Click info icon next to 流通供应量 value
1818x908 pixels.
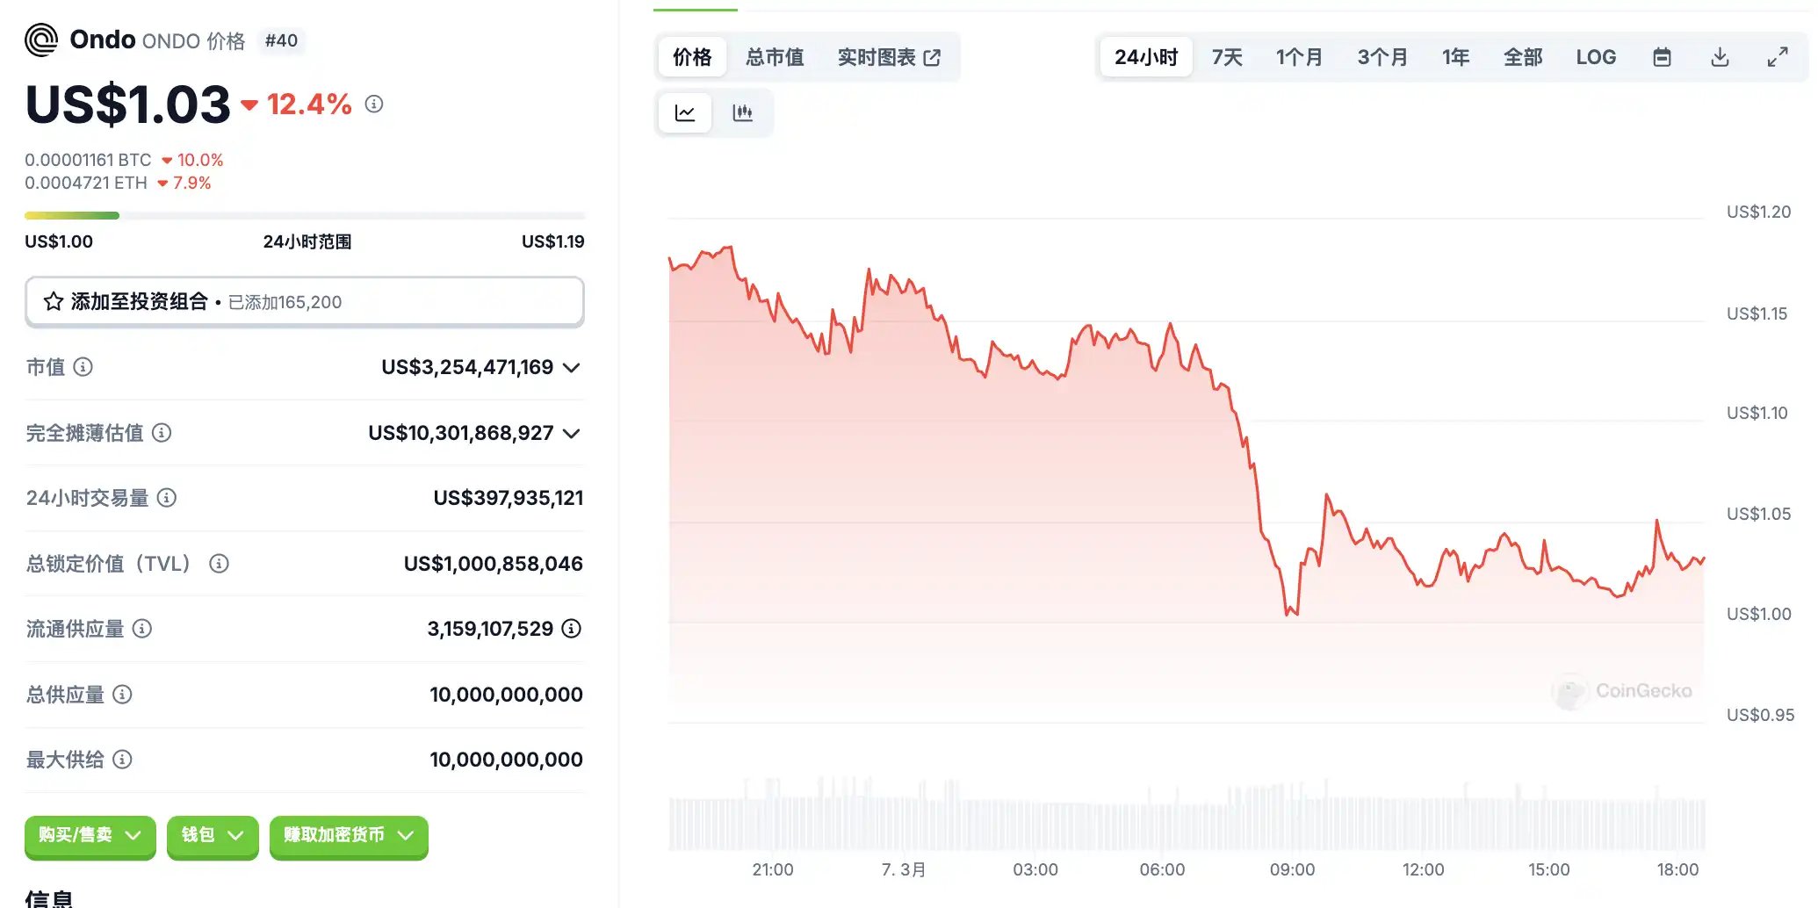tap(572, 629)
